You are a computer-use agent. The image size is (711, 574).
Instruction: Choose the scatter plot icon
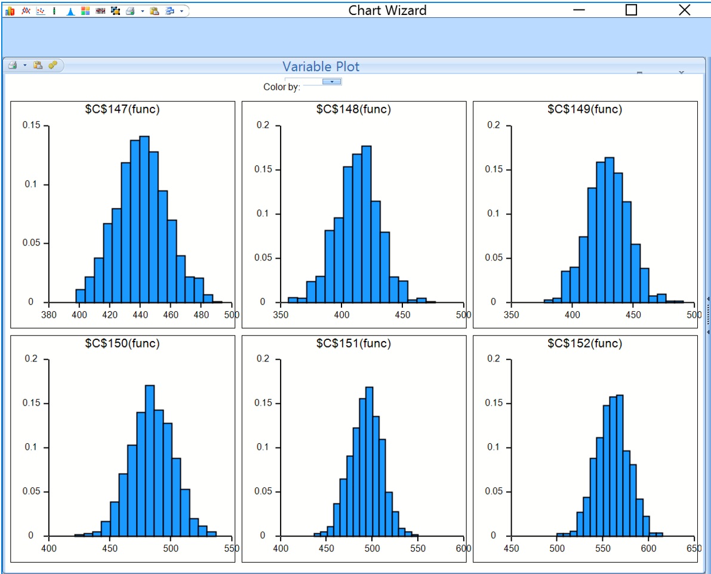[41, 11]
